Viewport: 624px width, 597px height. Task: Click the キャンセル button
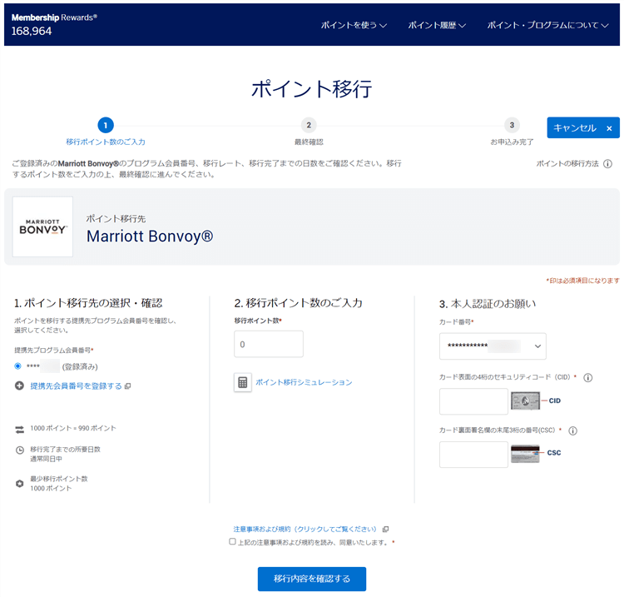(x=582, y=128)
